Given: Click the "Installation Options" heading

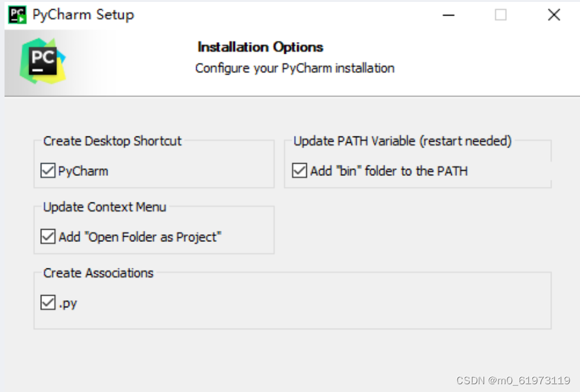Looking at the screenshot, I should [260, 47].
